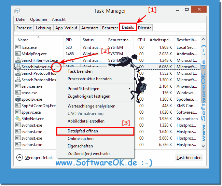Click the KMS Con... description cell
The height and width of the screenshot is (186, 222).
186,106
